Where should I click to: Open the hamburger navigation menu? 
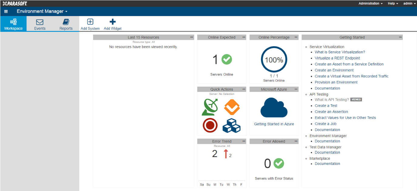pyautogui.click(x=6, y=12)
